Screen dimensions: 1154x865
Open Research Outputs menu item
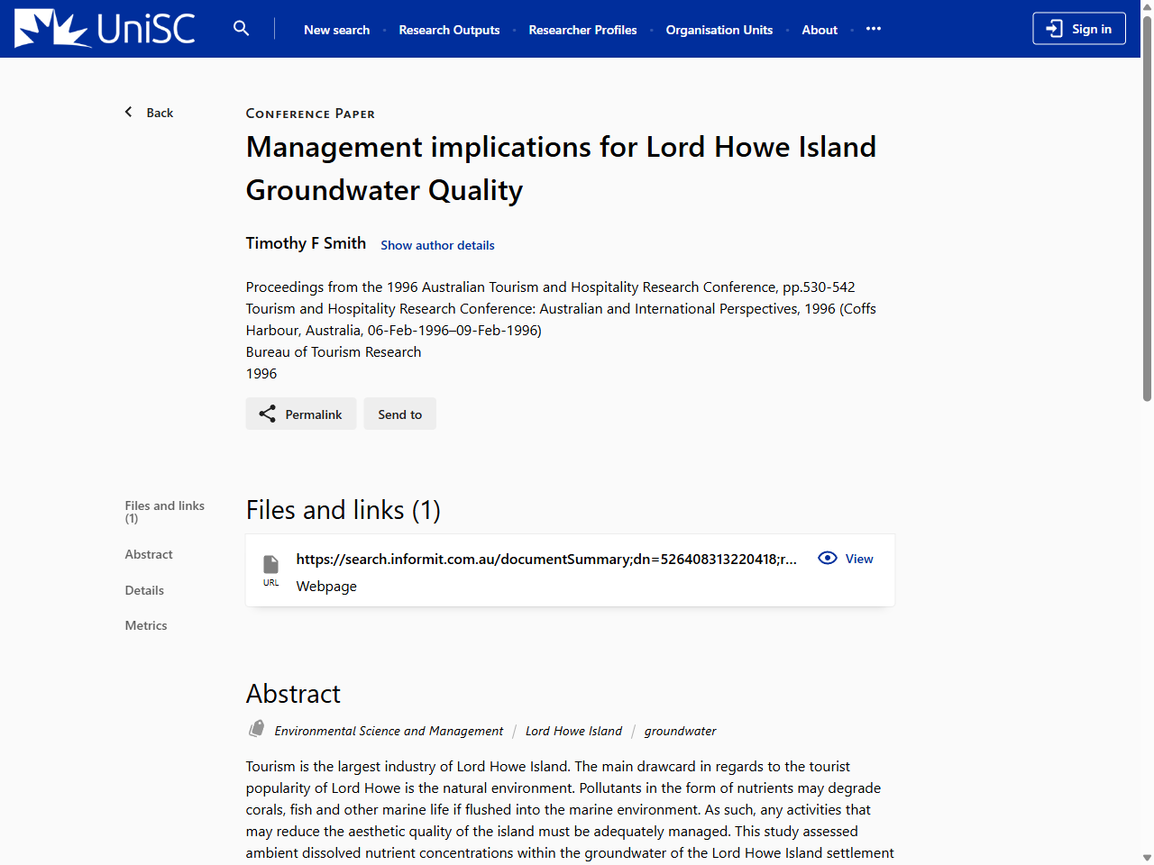click(x=449, y=30)
